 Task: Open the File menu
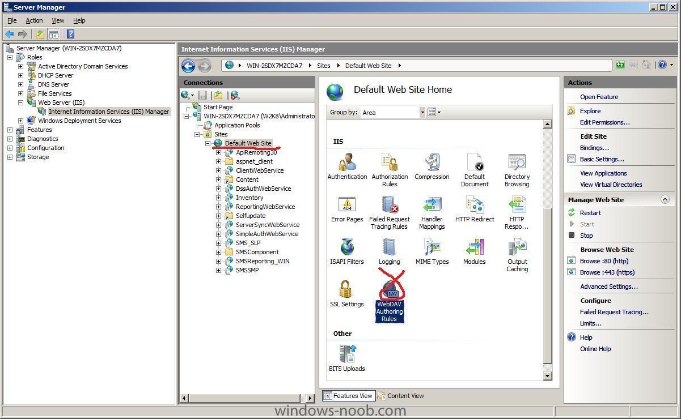(x=12, y=20)
